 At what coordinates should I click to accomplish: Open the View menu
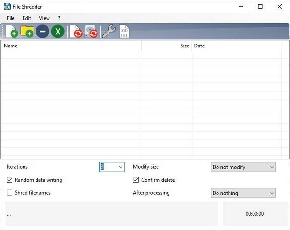coord(44,18)
